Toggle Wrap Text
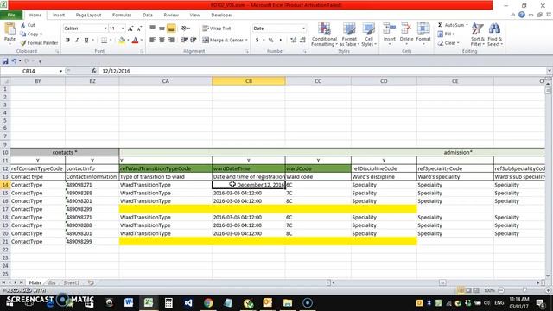The height and width of the screenshot is (311, 553). (x=217, y=29)
